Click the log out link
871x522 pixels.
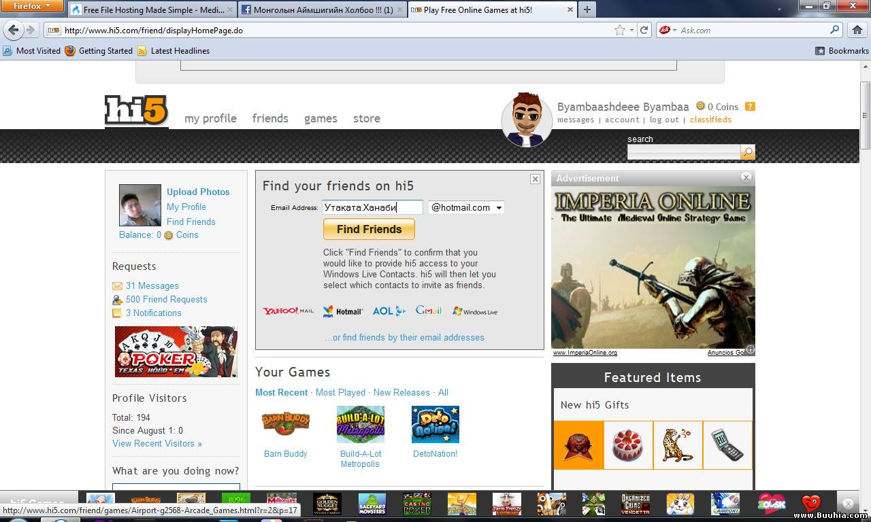click(x=664, y=120)
